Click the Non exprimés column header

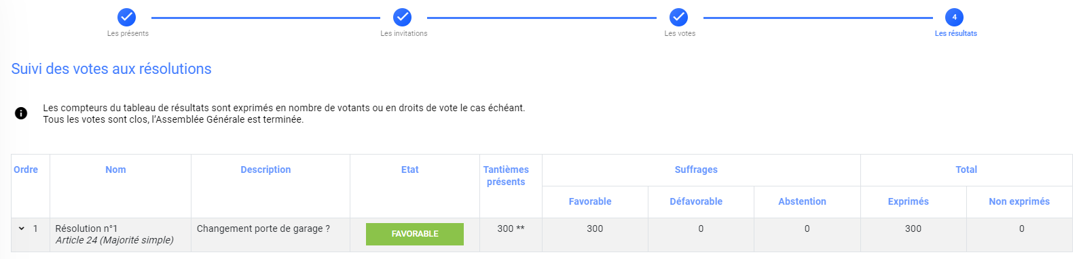[1019, 201]
